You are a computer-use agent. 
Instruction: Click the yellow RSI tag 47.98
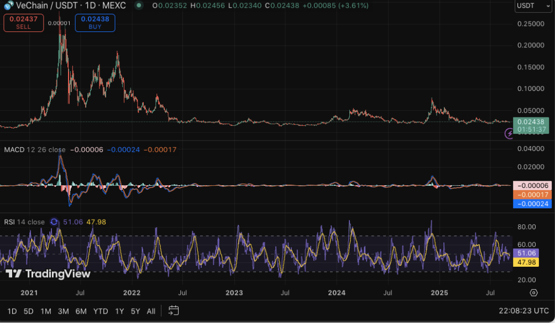coord(526,262)
